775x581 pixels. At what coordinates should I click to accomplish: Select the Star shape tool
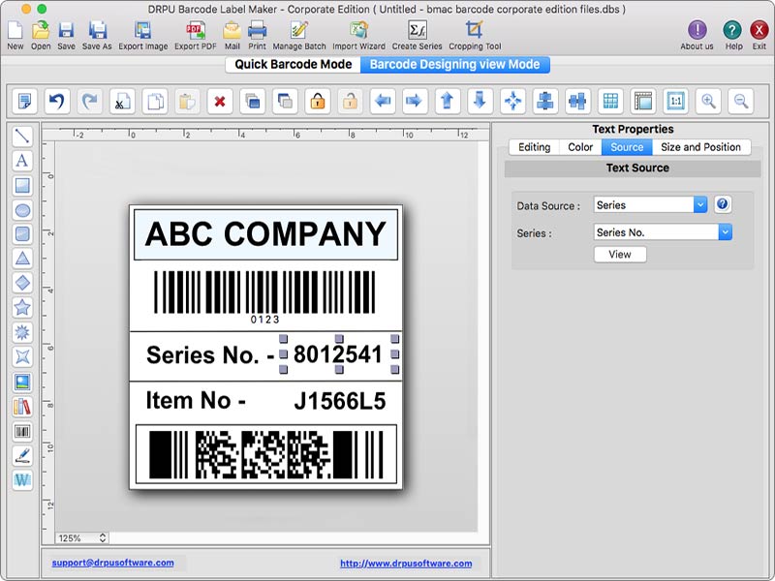pyautogui.click(x=22, y=307)
